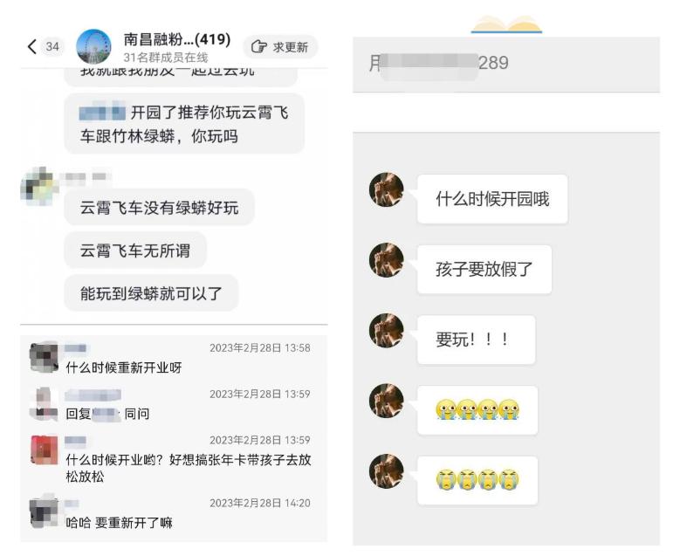Select the 能玩到绿蟒就可以了 message bubble

151,293
